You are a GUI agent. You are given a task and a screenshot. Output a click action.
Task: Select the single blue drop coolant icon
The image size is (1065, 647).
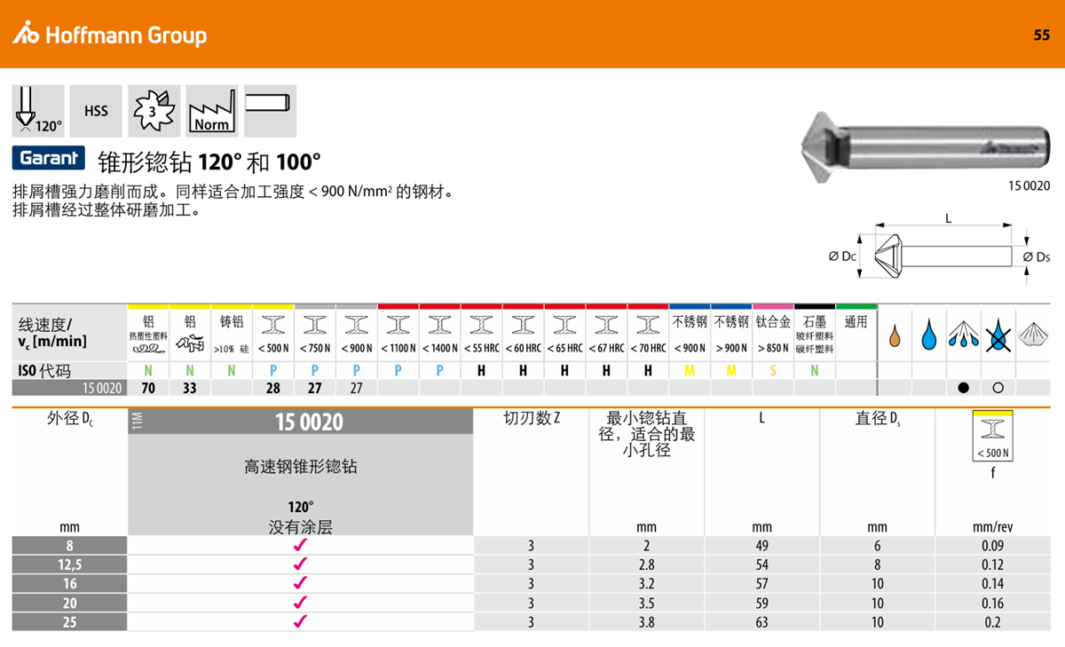coord(929,334)
